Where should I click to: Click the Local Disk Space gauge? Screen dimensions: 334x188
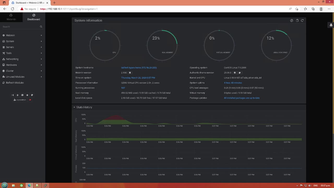[276, 45]
